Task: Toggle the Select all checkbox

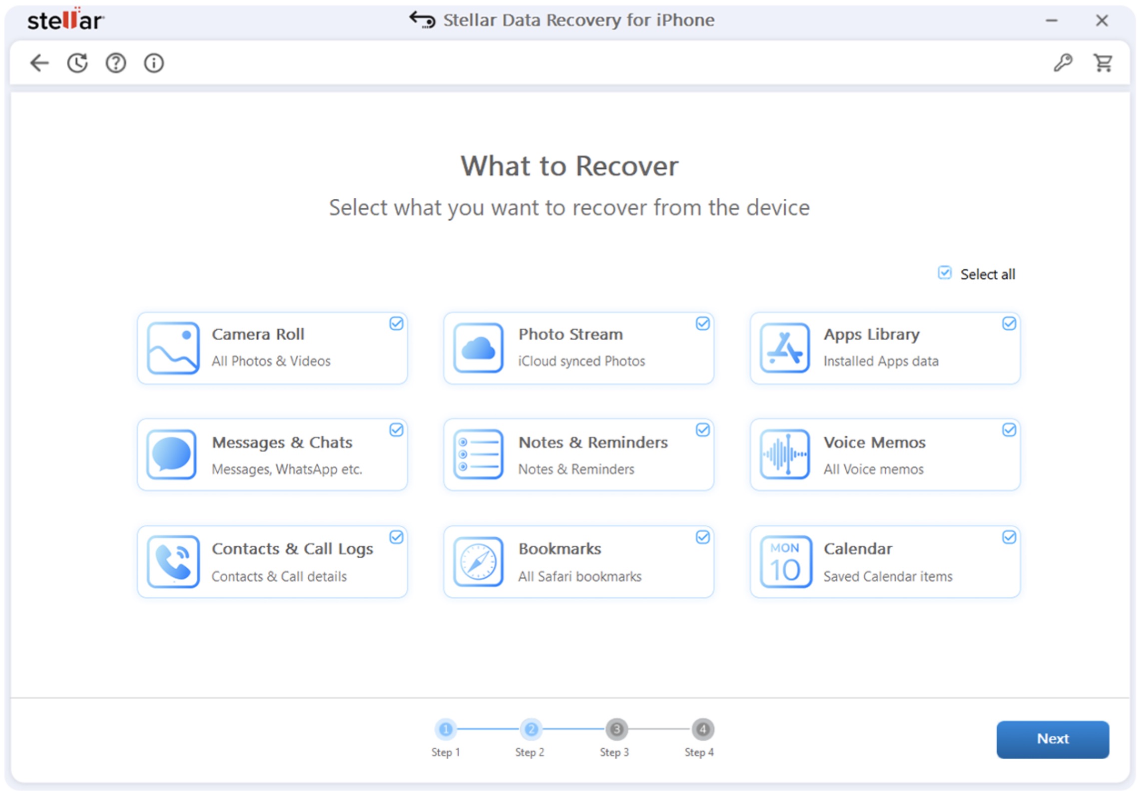Action: (x=944, y=273)
